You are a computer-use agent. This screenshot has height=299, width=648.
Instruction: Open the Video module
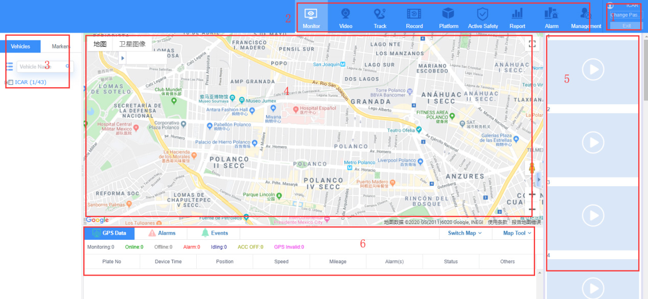pos(345,18)
